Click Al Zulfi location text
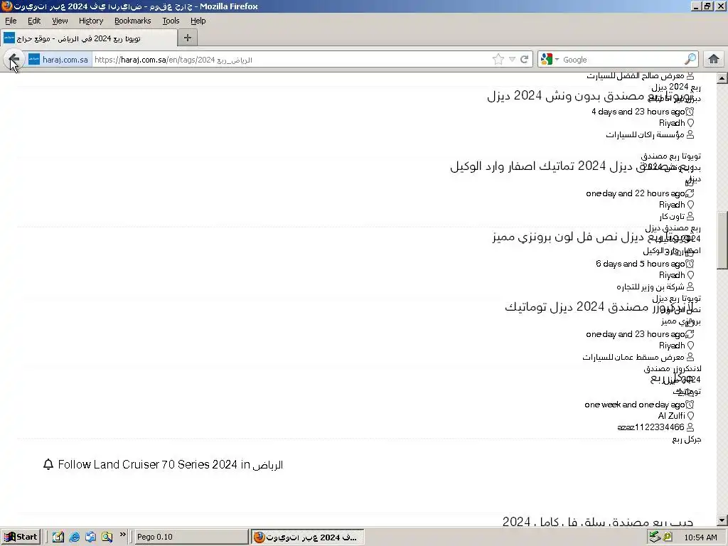Screen dimensions: 728x546 click(x=671, y=415)
